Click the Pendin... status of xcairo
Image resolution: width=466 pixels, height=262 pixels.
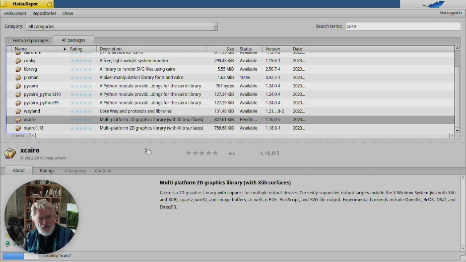click(x=248, y=119)
